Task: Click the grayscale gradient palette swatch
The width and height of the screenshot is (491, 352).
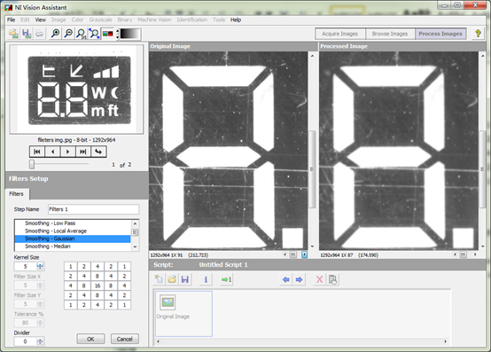Action: (130, 34)
